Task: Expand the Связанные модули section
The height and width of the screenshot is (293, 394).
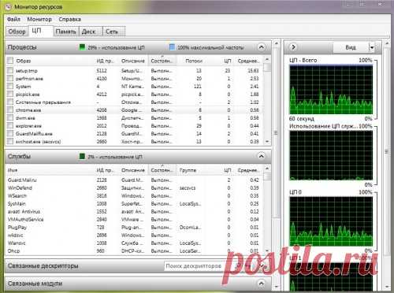Action: coord(262,284)
